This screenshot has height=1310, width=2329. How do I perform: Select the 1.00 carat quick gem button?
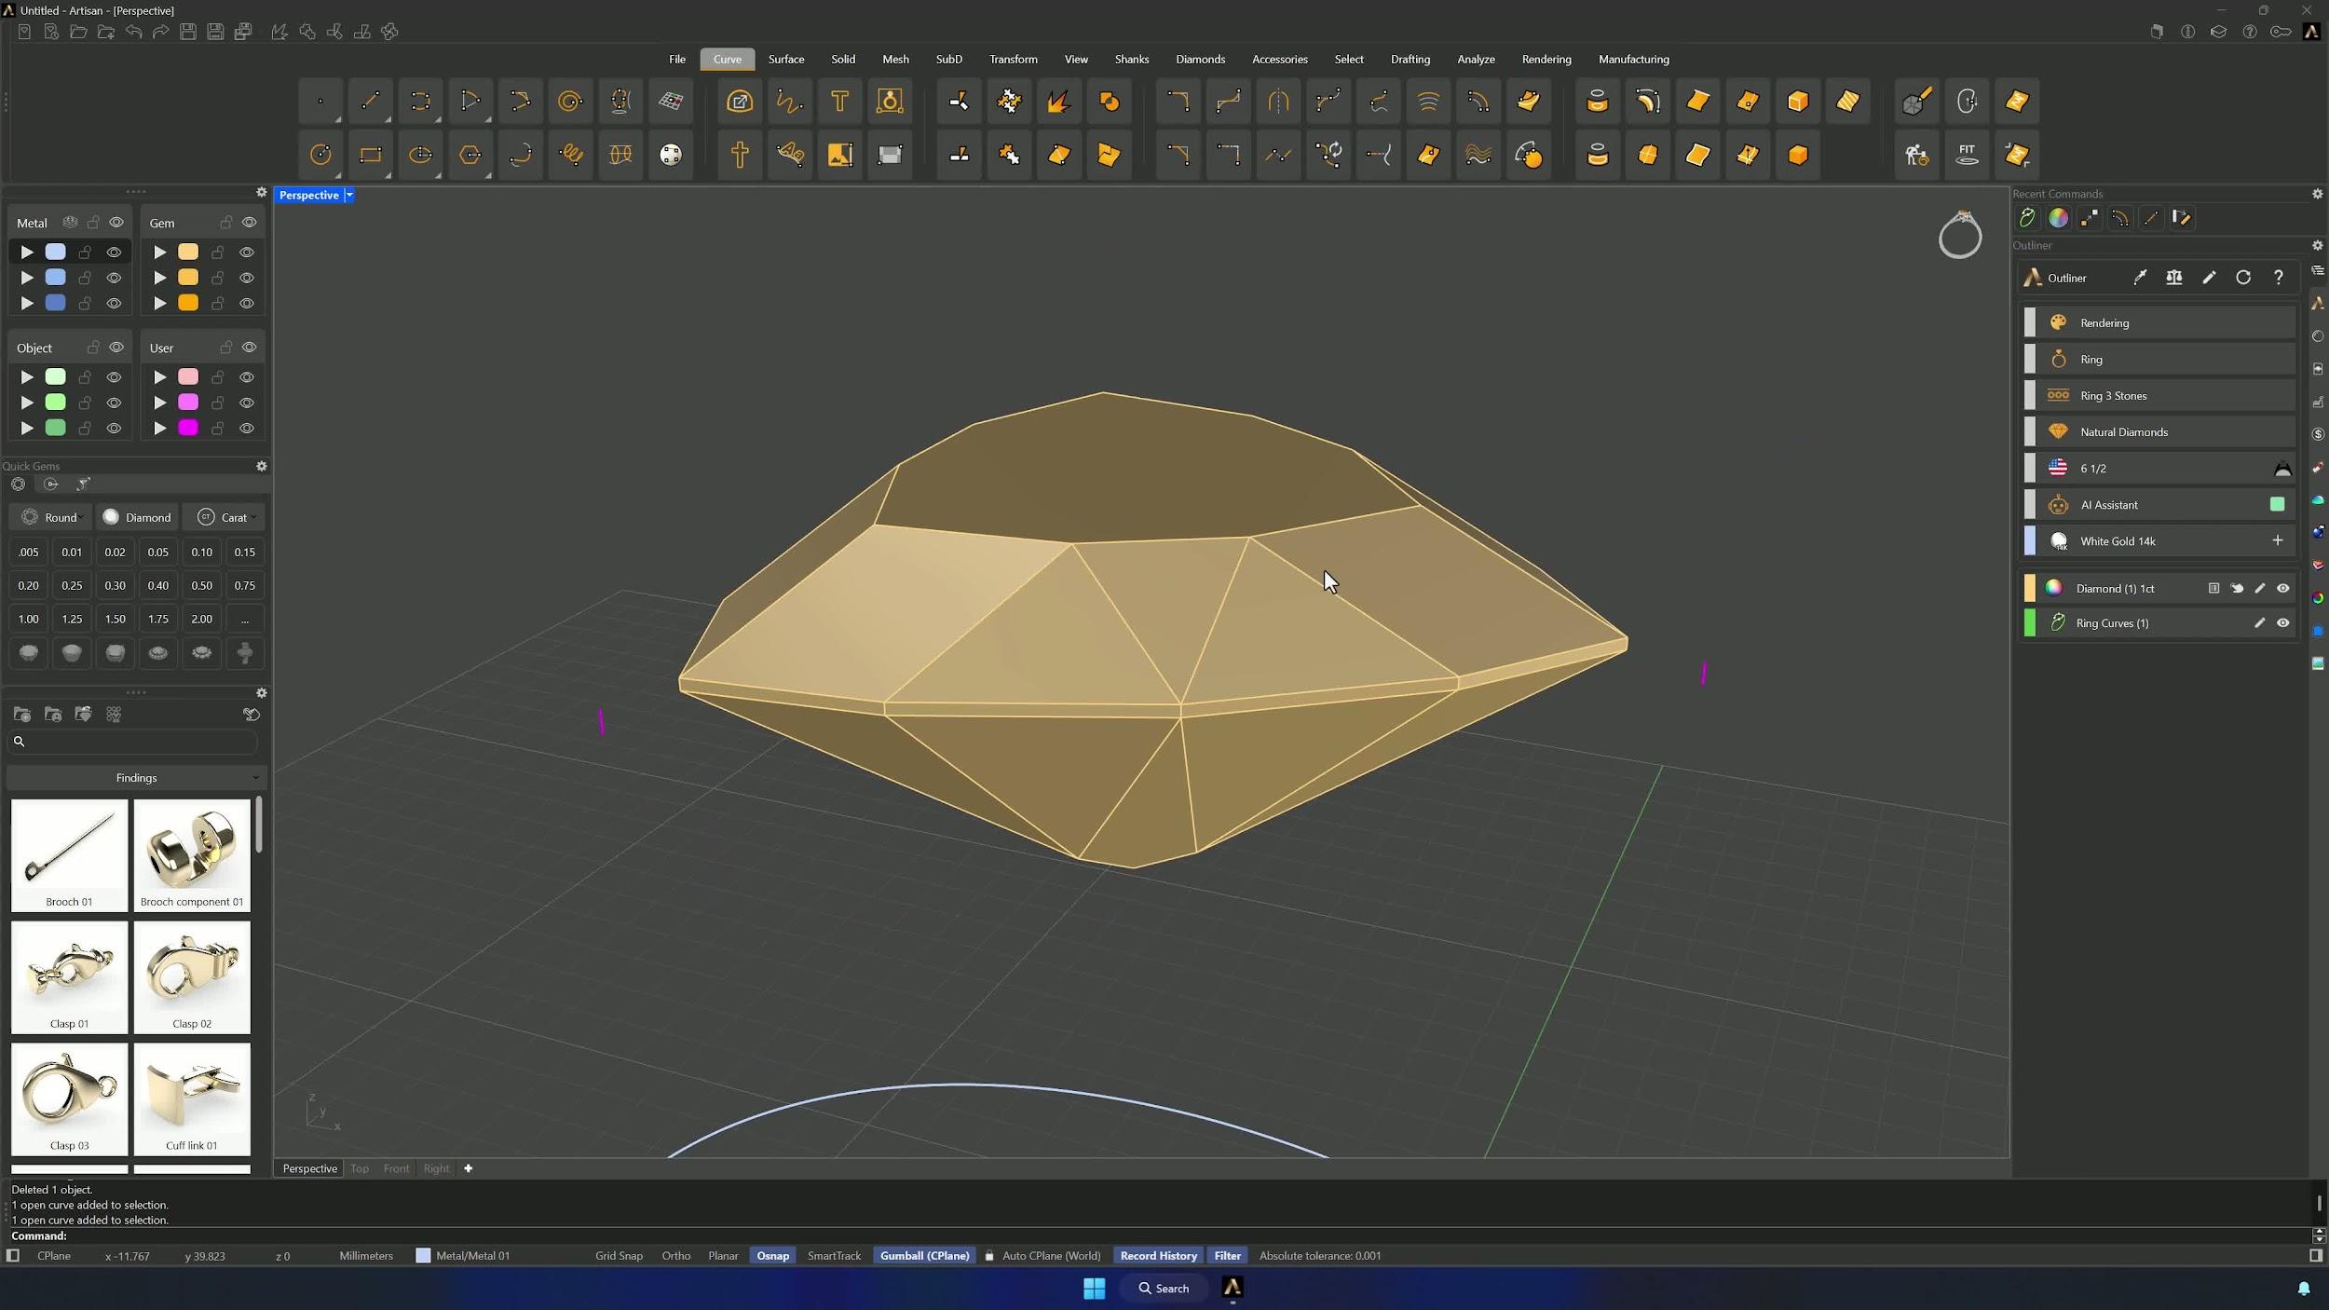click(29, 620)
